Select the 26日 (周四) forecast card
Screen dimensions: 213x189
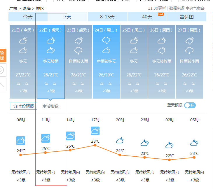[162, 62]
